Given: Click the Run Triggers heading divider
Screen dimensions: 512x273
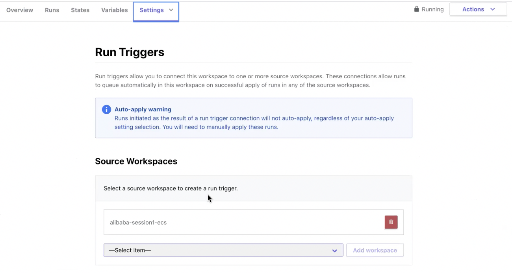Looking at the screenshot, I should click(x=253, y=63).
